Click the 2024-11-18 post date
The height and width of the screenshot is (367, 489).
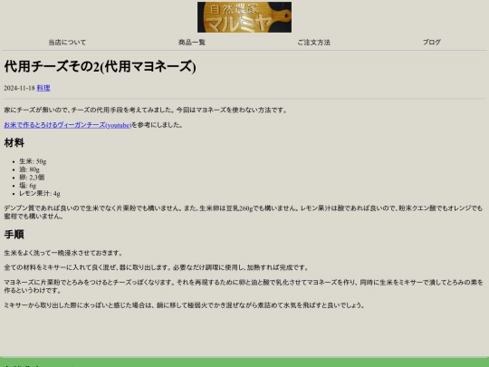pyautogui.click(x=19, y=88)
